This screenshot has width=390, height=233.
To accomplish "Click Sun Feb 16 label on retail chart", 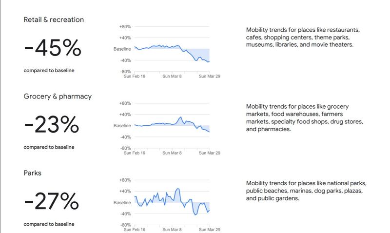I will coord(135,76).
